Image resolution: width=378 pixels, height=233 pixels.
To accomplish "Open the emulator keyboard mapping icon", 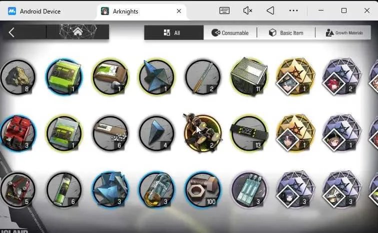I will pyautogui.click(x=224, y=10).
